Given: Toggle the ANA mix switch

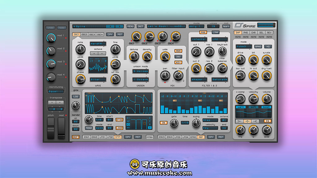Looking at the screenshot, I should pyautogui.click(x=178, y=51).
